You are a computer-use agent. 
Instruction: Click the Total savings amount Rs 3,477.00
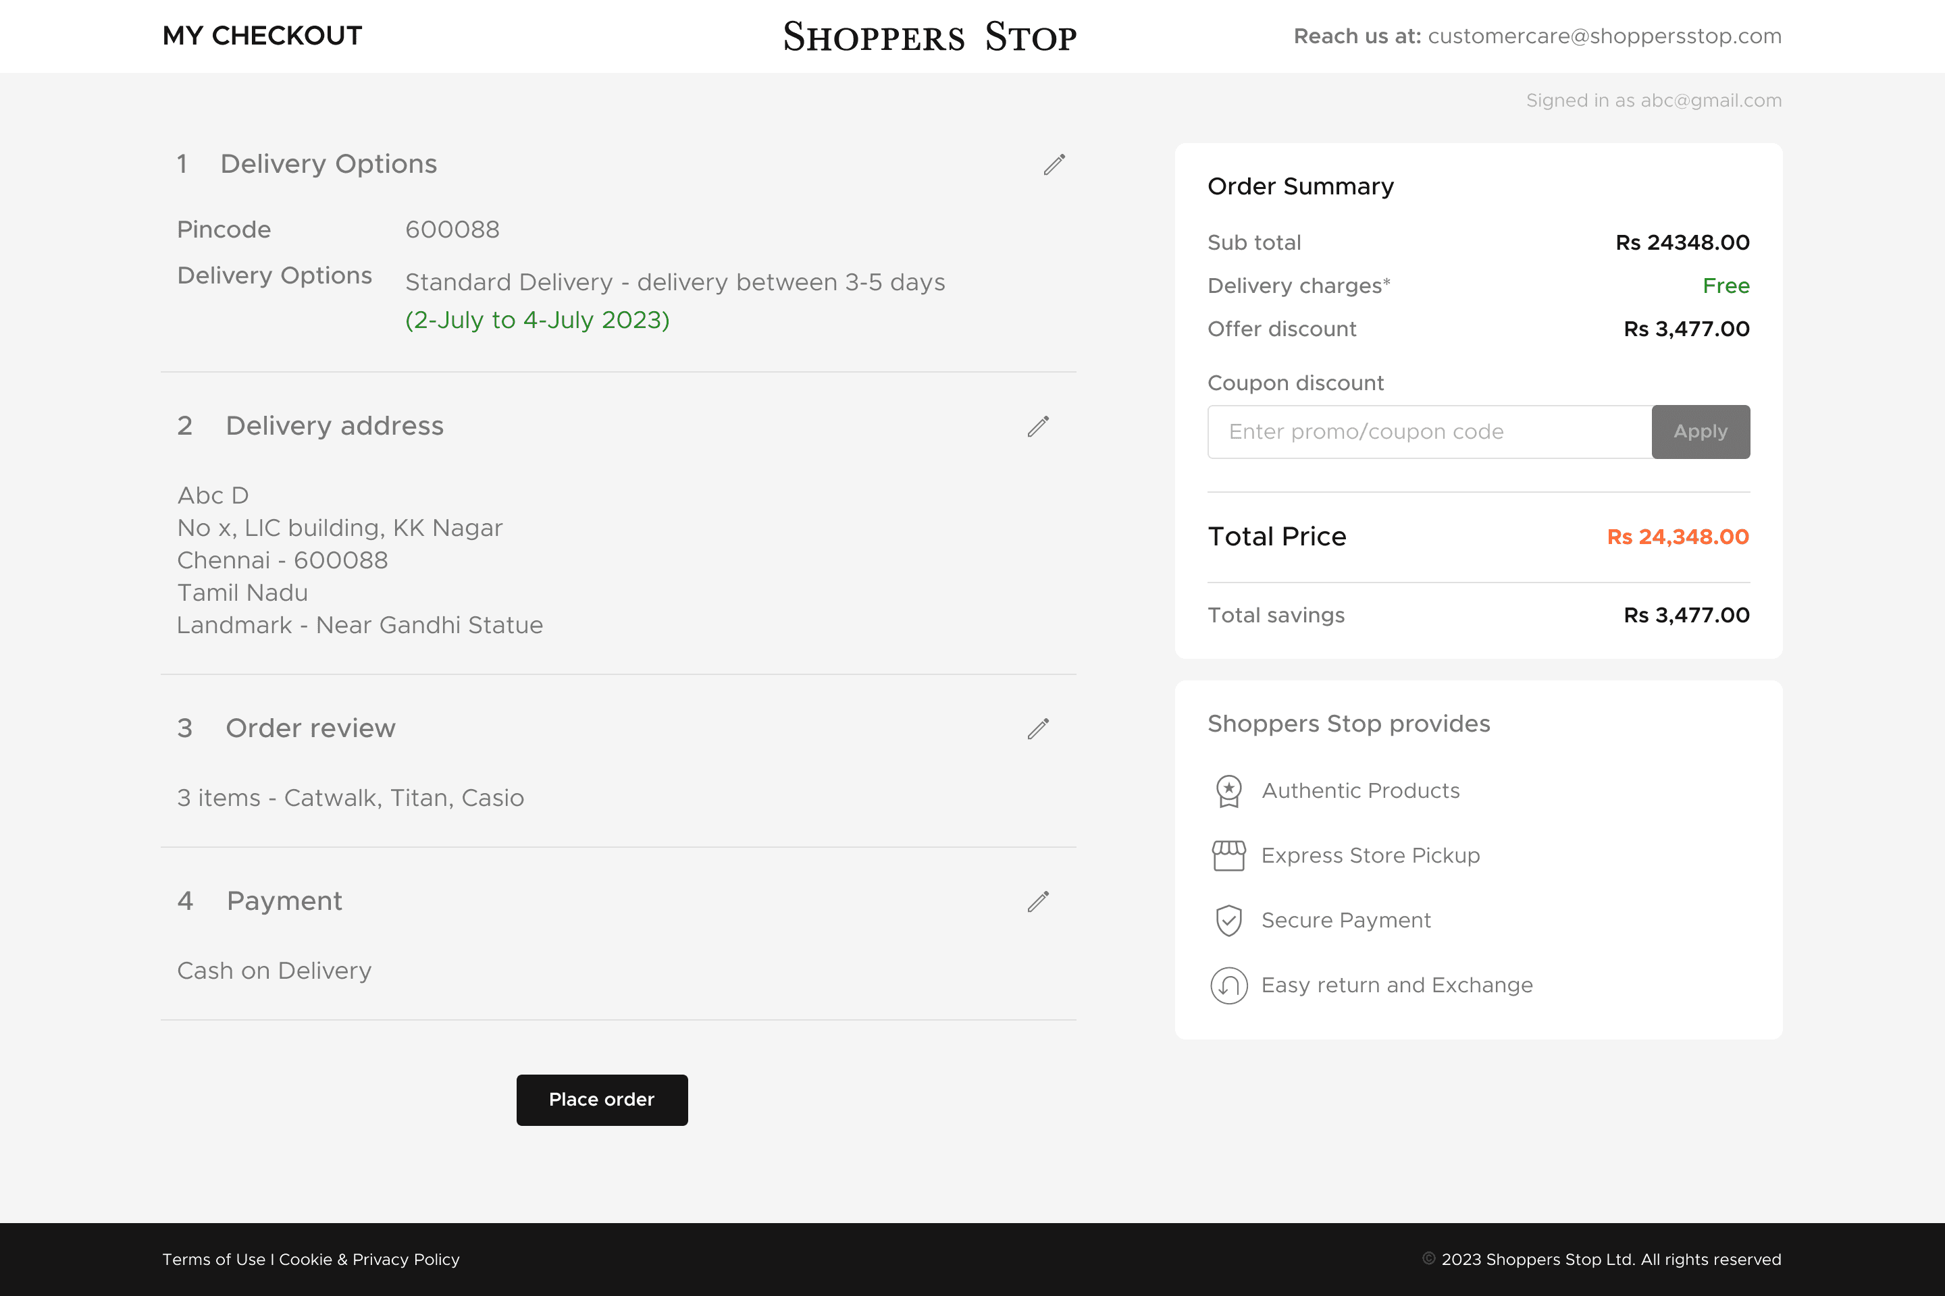pyautogui.click(x=1687, y=616)
